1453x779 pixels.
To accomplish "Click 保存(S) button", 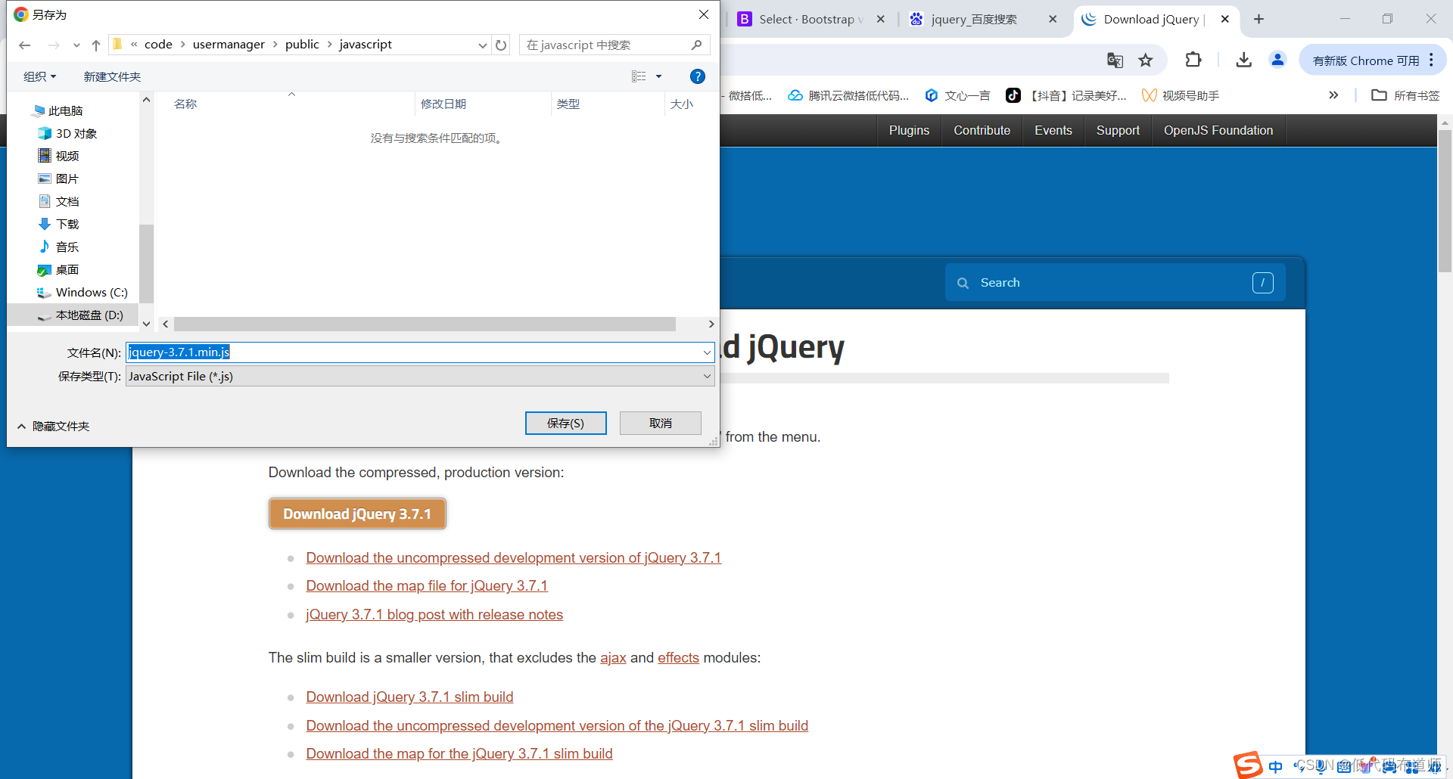I will [566, 423].
